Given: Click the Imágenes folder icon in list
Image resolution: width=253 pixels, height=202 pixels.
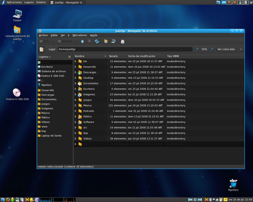Looking at the screenshot, I should [x=80, y=94].
